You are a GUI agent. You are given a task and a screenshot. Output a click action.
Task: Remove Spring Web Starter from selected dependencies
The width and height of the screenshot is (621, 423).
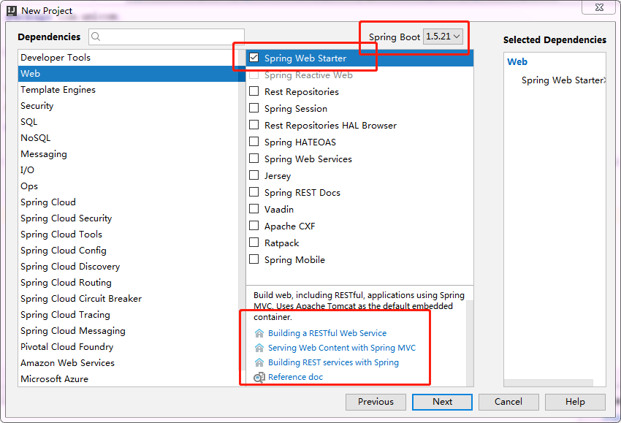pyautogui.click(x=604, y=80)
